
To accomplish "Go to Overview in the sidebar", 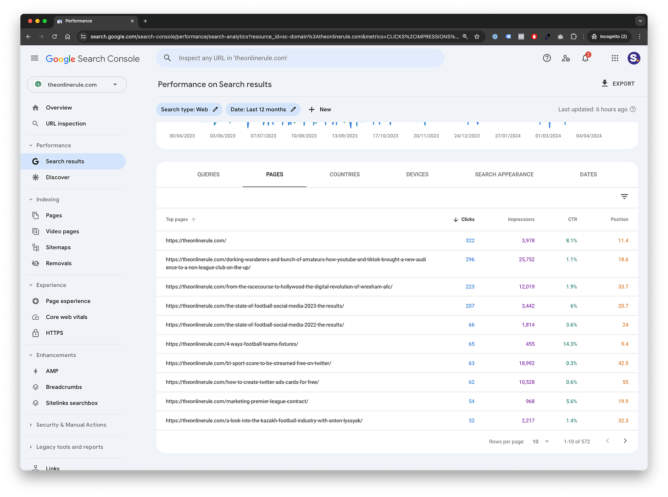I will point(59,108).
